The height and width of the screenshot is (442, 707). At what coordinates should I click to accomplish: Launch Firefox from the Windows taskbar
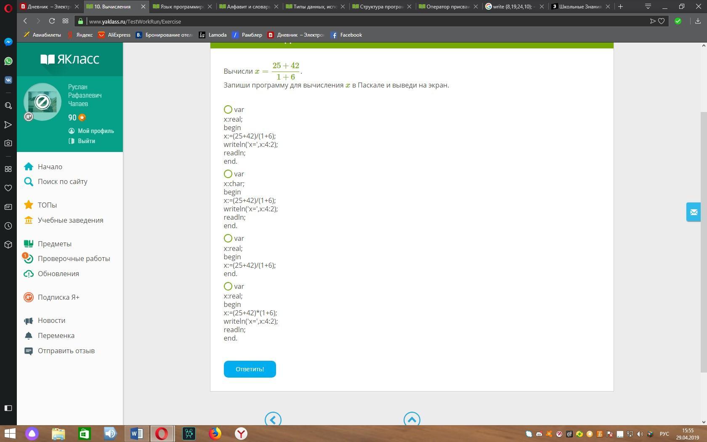click(x=215, y=433)
